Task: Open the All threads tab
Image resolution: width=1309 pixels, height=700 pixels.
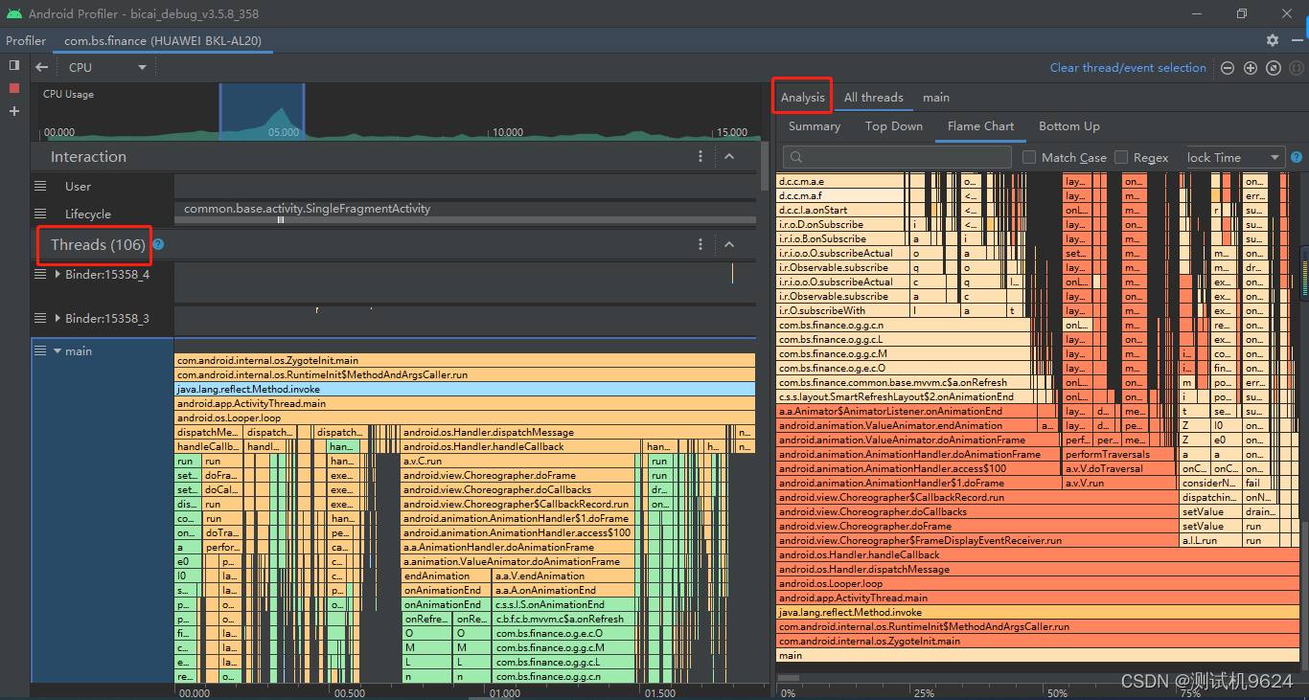Action: pos(873,97)
